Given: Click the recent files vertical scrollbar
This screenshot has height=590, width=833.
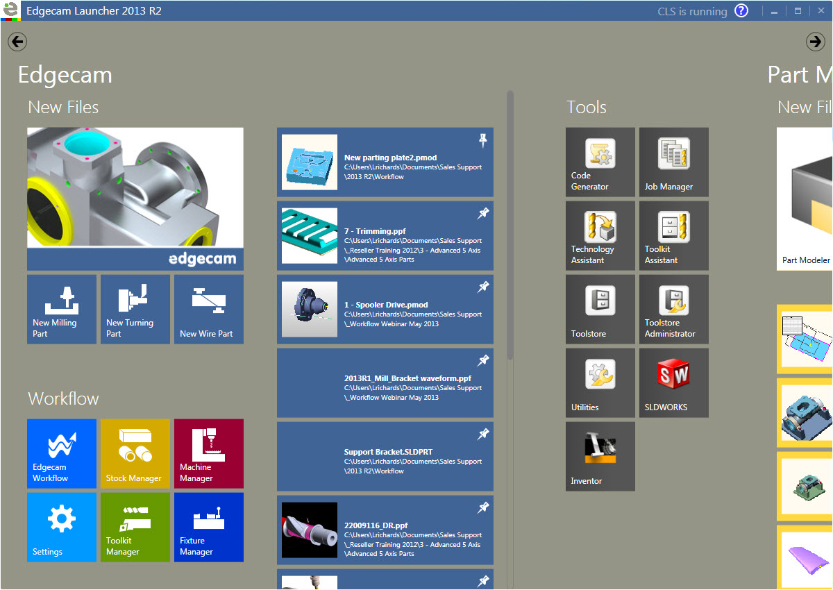Looking at the screenshot, I should [510, 222].
